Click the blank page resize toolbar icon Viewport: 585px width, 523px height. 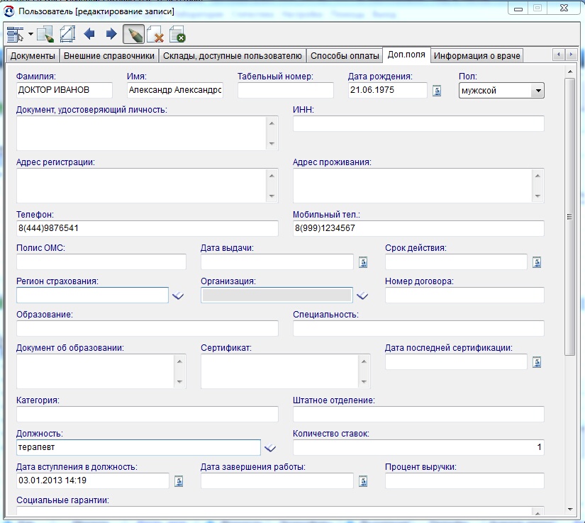67,34
